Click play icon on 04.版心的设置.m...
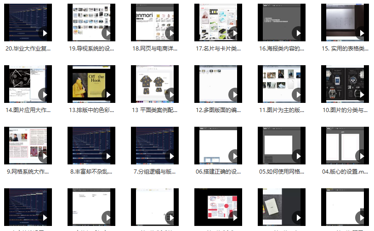 362,157
